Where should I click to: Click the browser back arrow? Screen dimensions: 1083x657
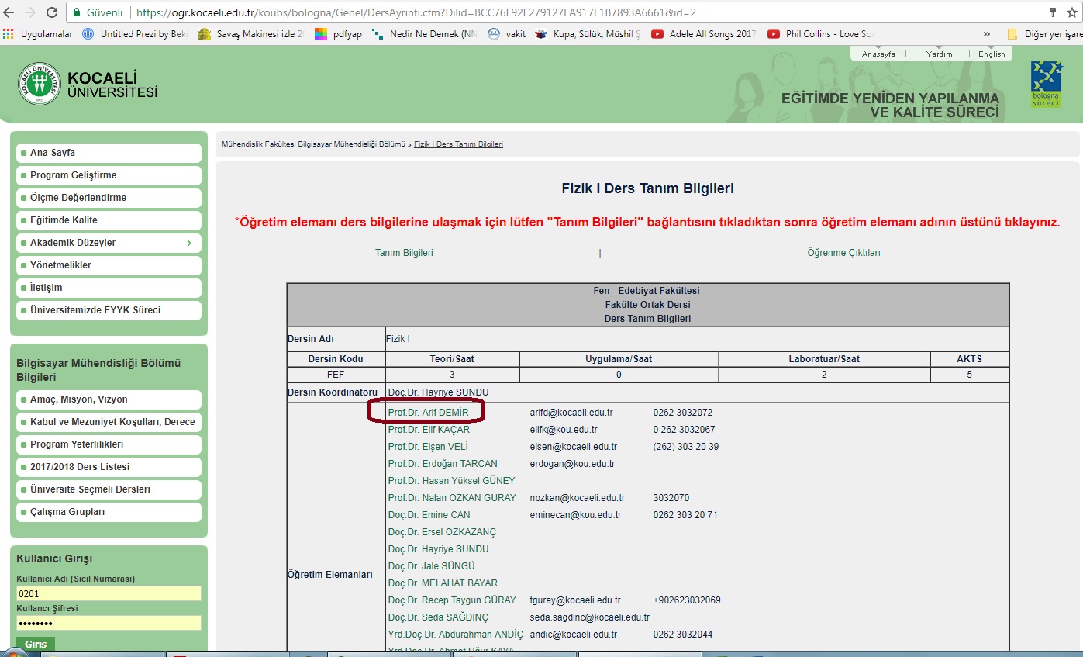[x=11, y=12]
